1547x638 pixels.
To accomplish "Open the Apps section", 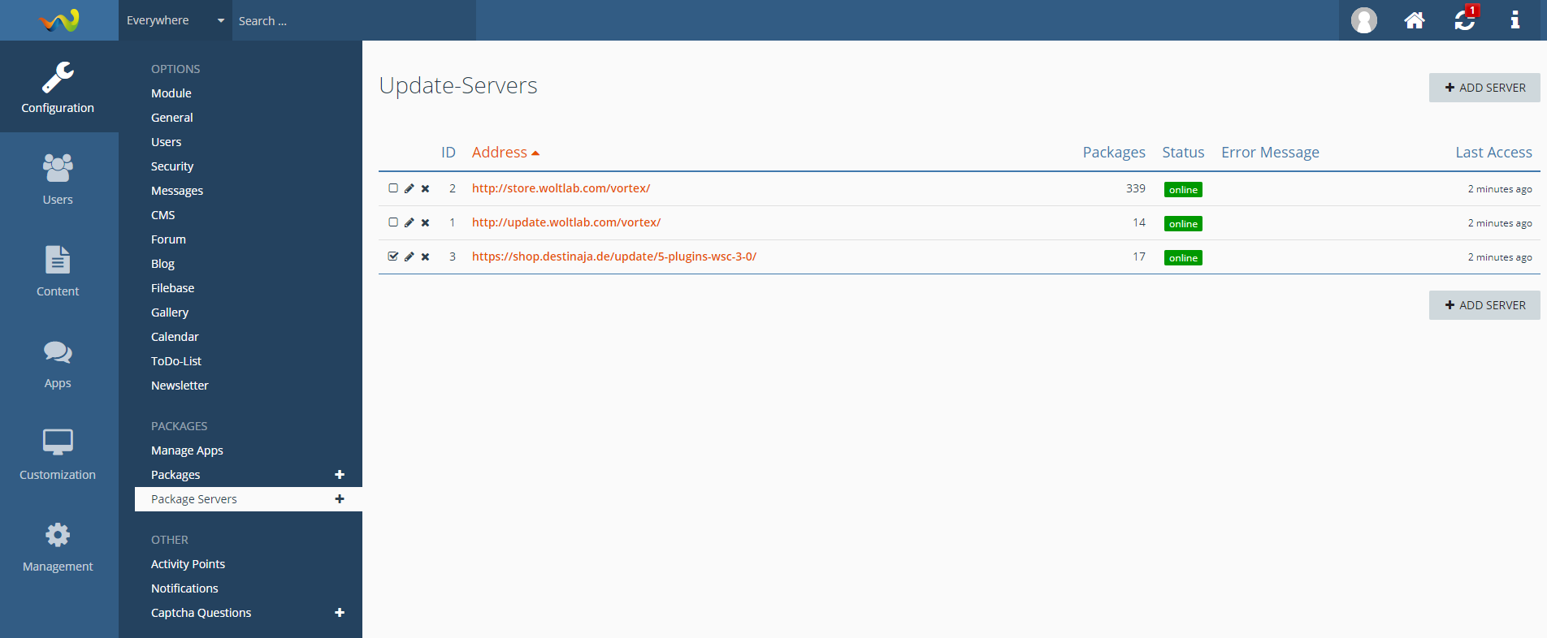I will (x=58, y=362).
